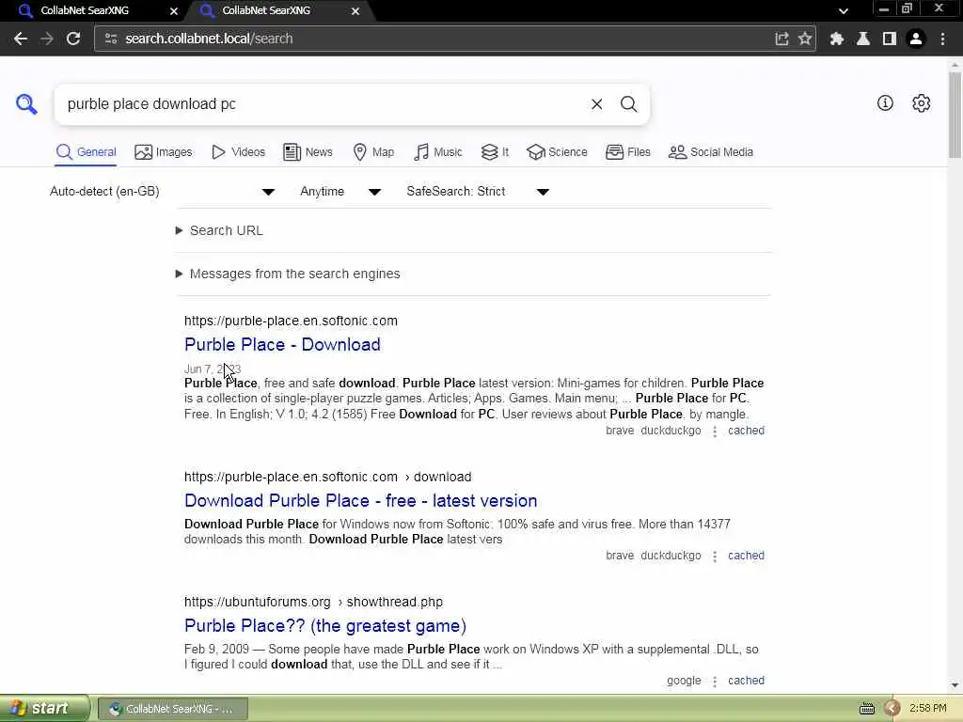Click the 2:58 PM taskbar clock
Viewport: 963px width, 722px height.
pos(927,709)
